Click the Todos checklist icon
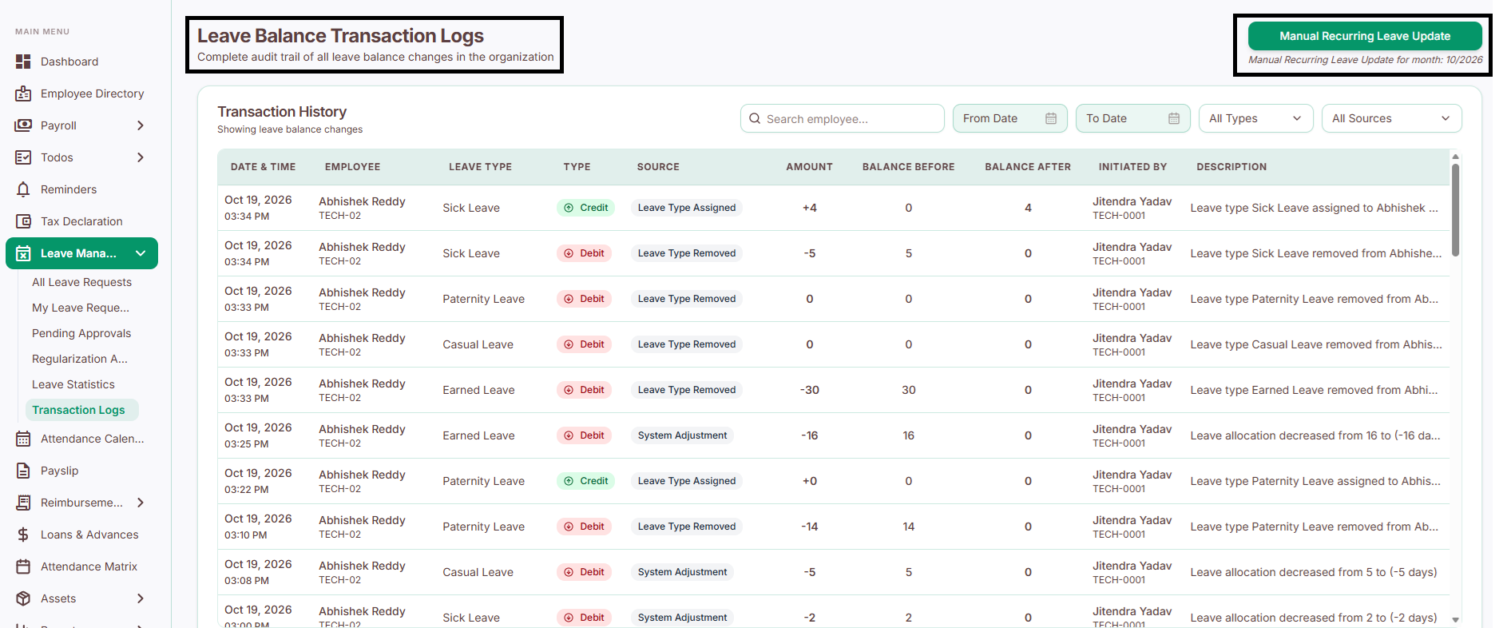 tap(23, 157)
